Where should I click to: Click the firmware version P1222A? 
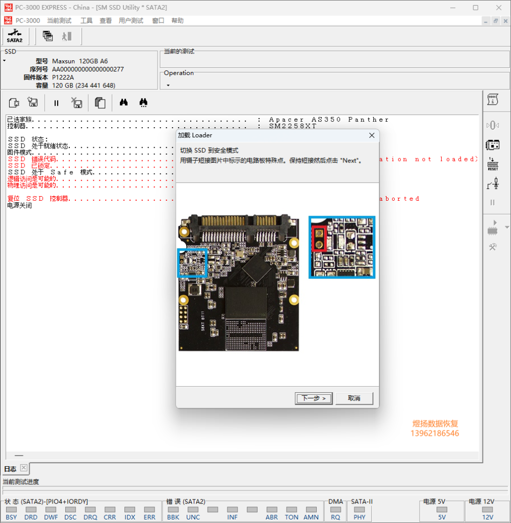(x=63, y=78)
